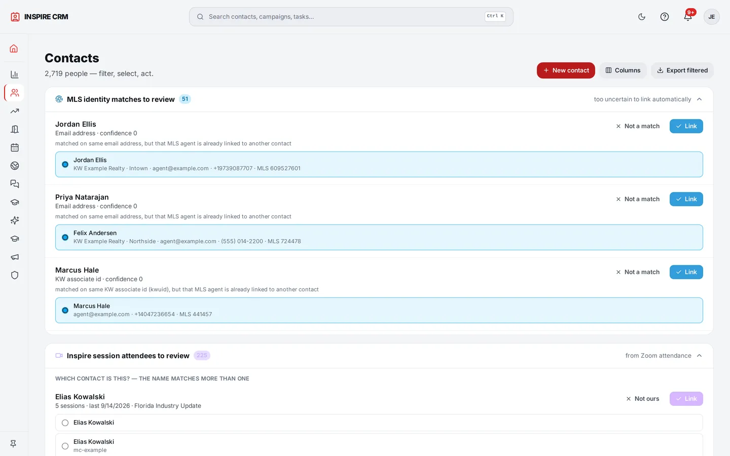Click the 'from Zoom attendance' text
The image size is (730, 456).
(x=658, y=356)
